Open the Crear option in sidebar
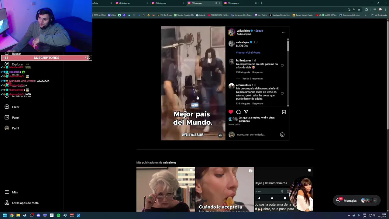The height and width of the screenshot is (219, 389). [12, 107]
